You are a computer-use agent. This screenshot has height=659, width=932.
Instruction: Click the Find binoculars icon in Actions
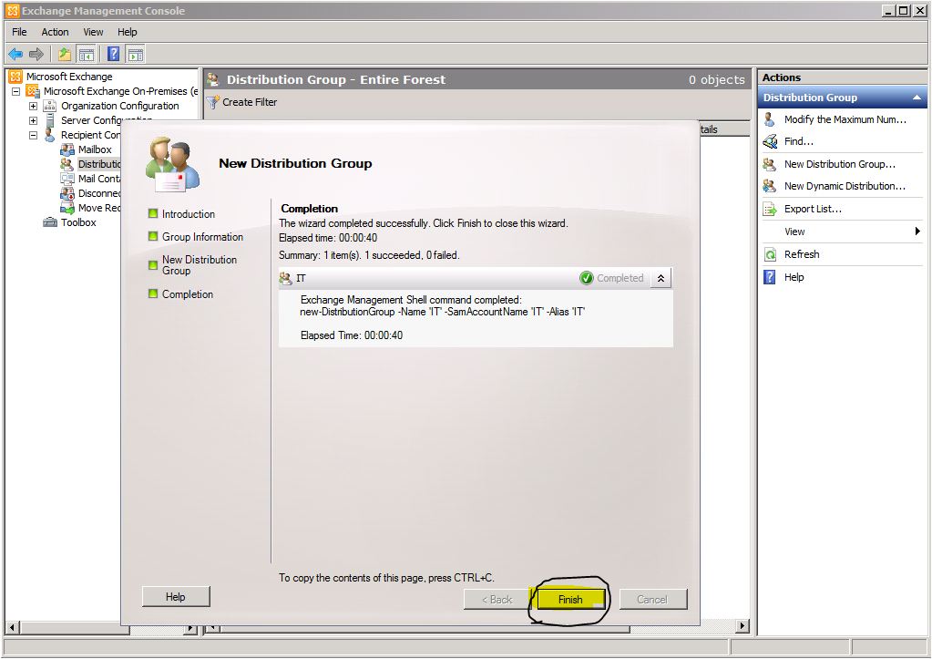pyautogui.click(x=771, y=141)
